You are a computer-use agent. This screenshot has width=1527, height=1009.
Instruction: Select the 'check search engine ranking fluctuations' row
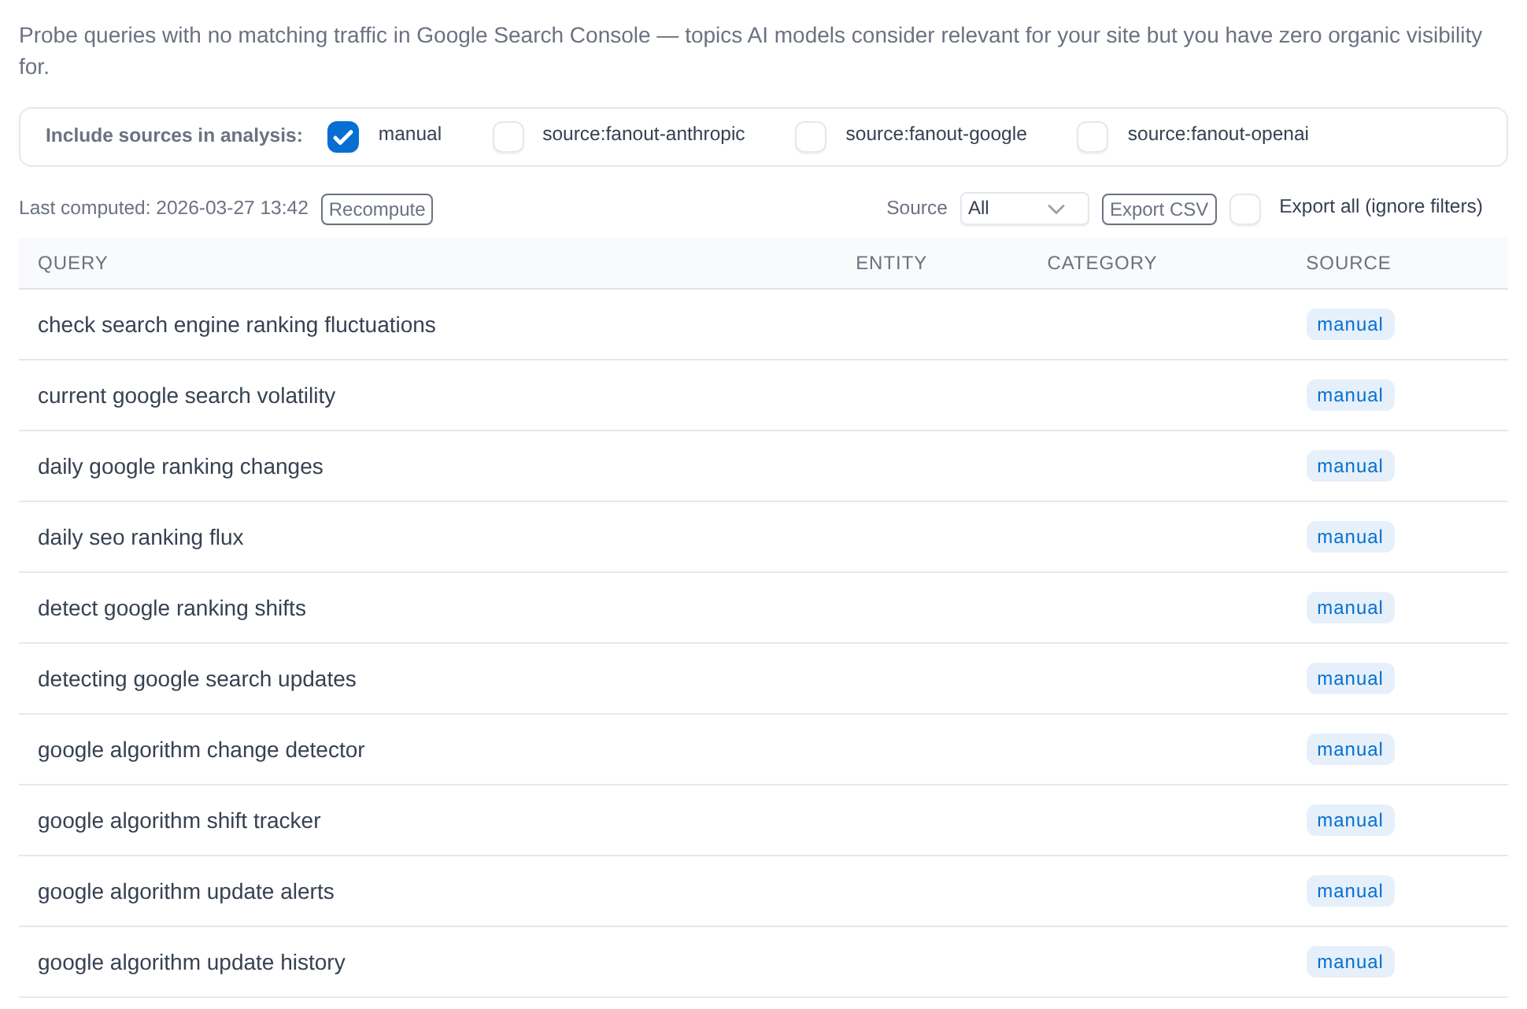tap(763, 324)
